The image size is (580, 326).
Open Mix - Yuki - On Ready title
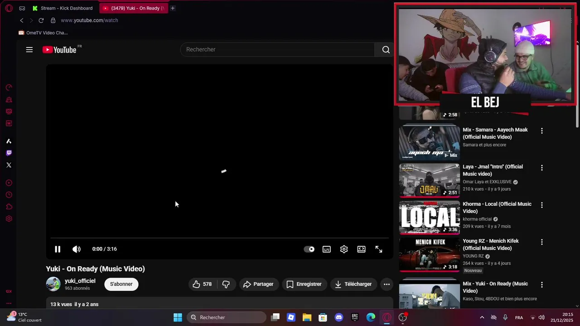[x=495, y=287]
